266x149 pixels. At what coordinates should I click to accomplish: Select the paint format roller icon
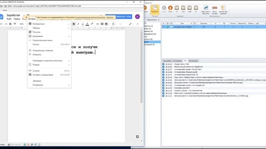15,24
